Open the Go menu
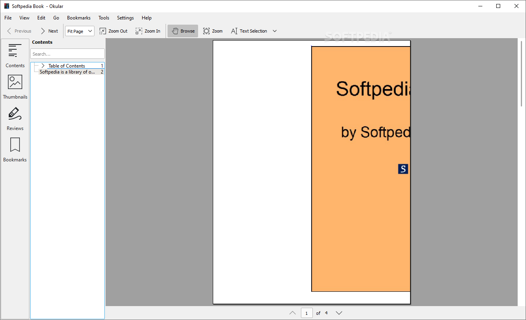 click(56, 18)
